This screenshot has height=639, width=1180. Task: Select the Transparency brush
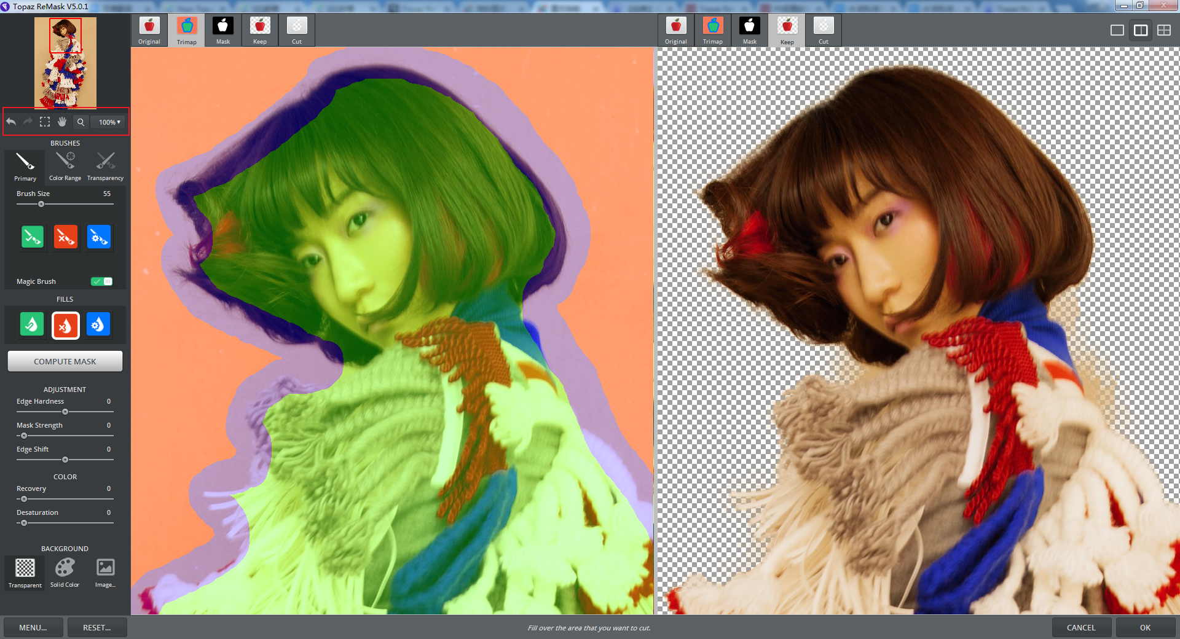click(x=105, y=167)
